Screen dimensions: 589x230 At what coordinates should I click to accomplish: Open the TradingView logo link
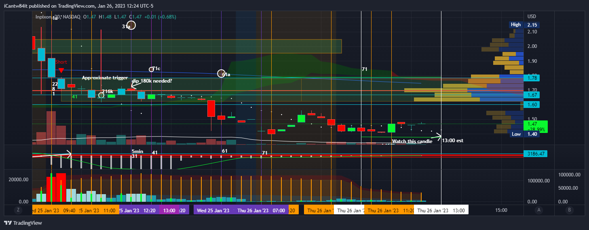(x=23, y=223)
